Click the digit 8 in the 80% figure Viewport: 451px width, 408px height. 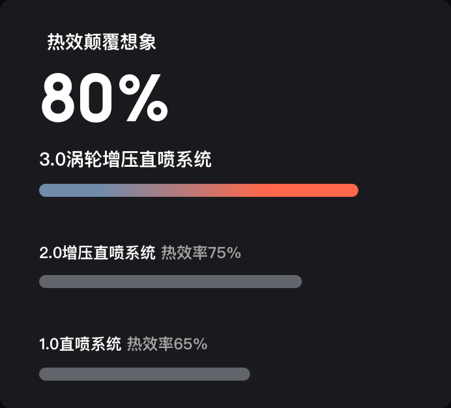click(58, 98)
